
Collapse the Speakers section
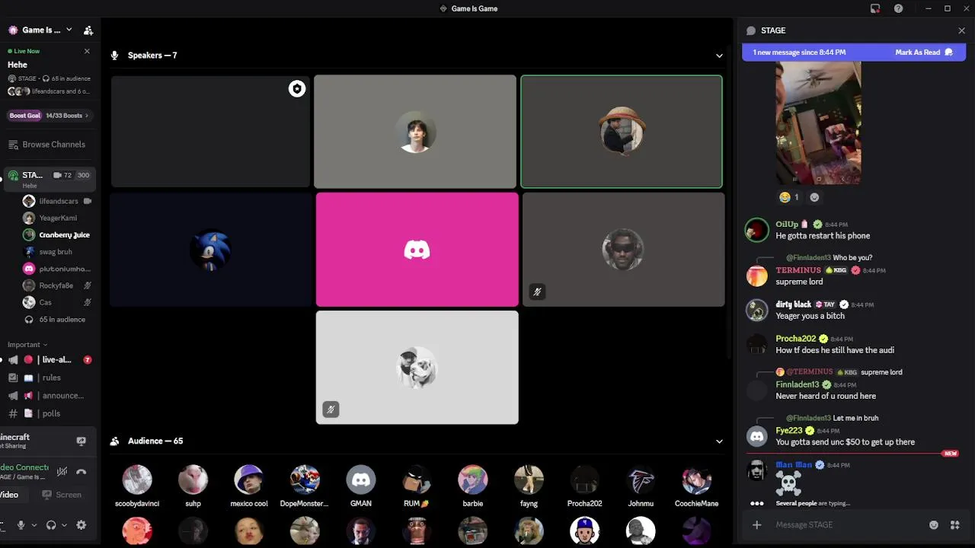(719, 56)
